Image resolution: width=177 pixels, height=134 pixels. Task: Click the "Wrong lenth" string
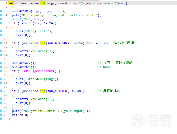pos(37,31)
